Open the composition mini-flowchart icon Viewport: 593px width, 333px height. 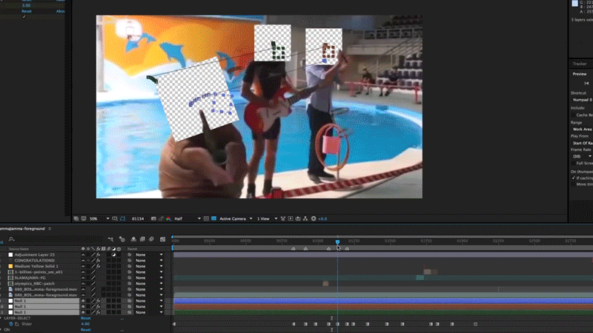pos(110,239)
